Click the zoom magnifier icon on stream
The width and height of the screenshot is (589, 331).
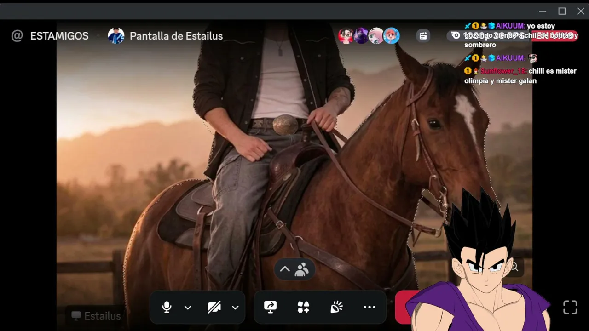tap(514, 267)
